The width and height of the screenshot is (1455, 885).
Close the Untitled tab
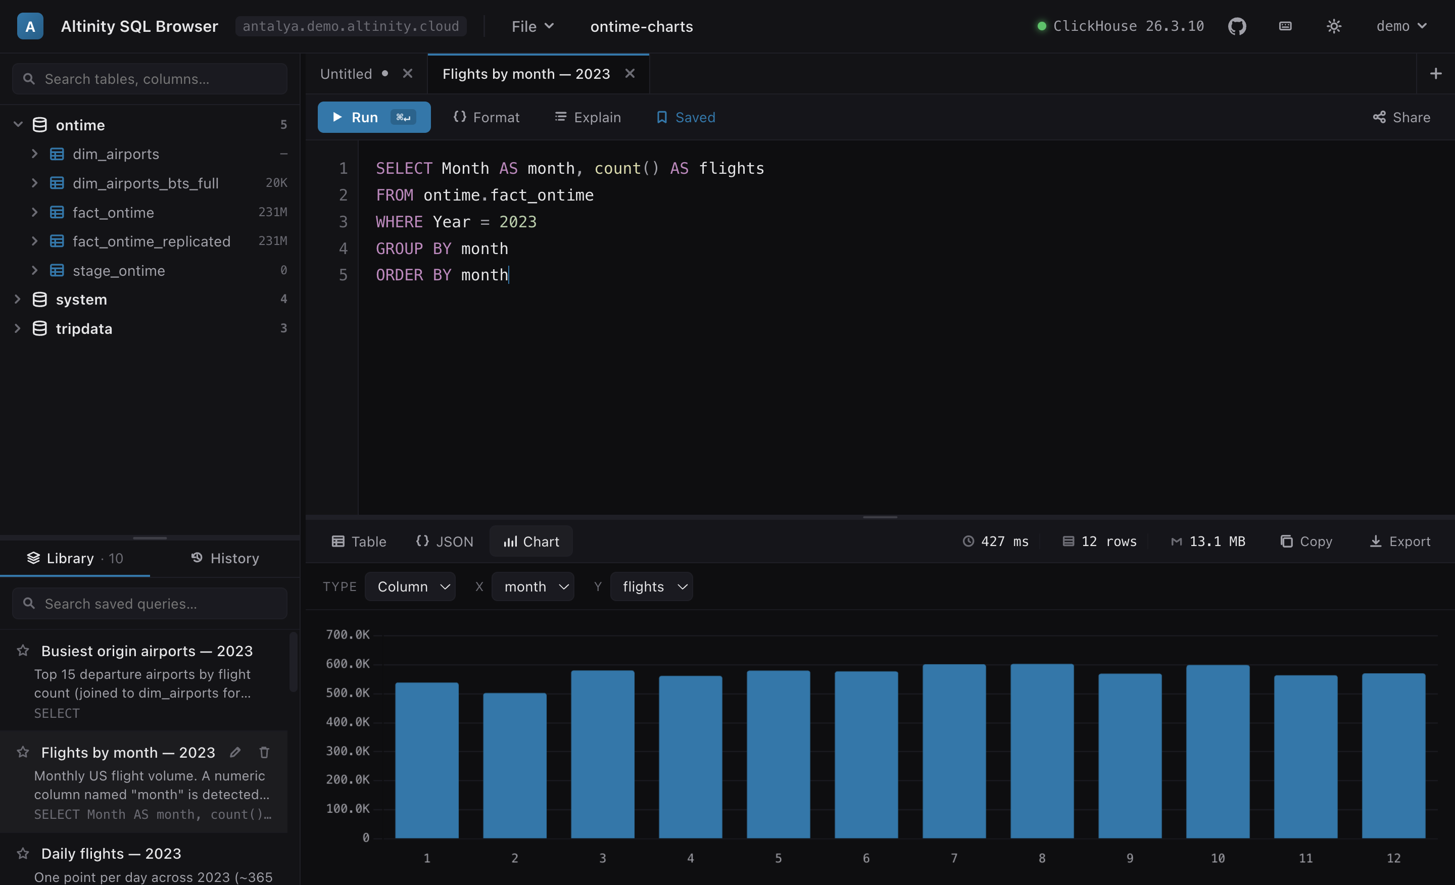407,74
